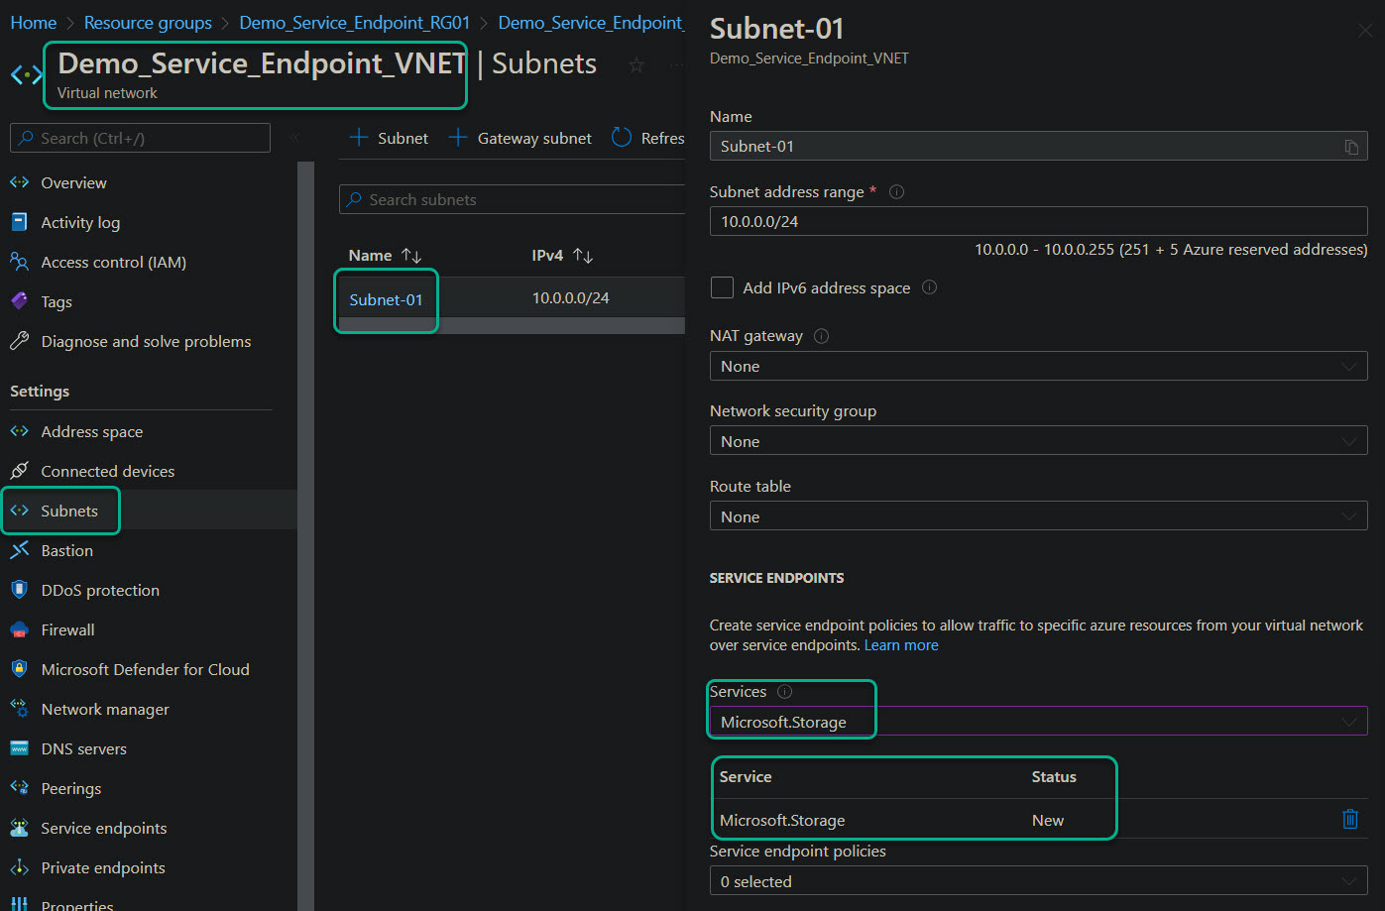
Task: Enable the Add IPv6 address space checkbox
Action: click(722, 287)
